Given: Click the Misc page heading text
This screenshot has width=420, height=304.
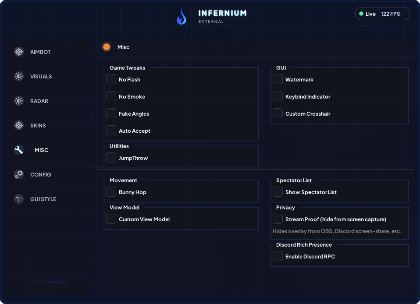Looking at the screenshot, I should (123, 47).
